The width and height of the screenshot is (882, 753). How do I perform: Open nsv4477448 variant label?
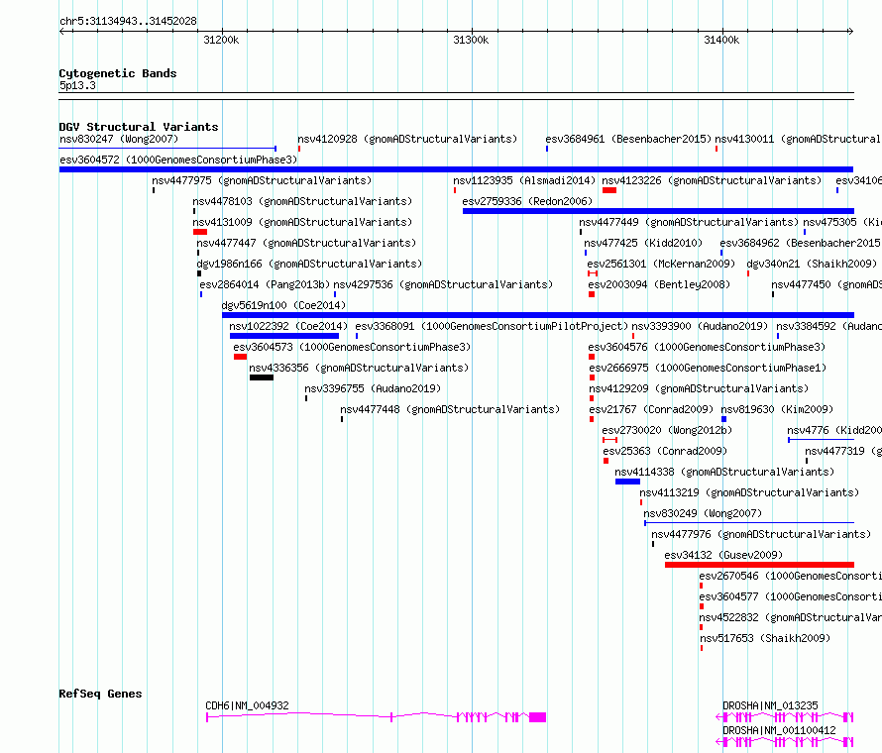coord(450,409)
